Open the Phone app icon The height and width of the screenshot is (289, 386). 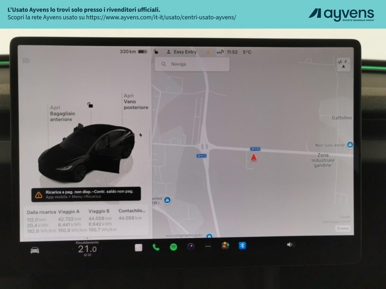pyautogui.click(x=156, y=247)
